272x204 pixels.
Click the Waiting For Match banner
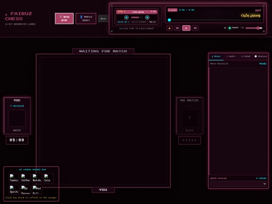(x=103, y=51)
